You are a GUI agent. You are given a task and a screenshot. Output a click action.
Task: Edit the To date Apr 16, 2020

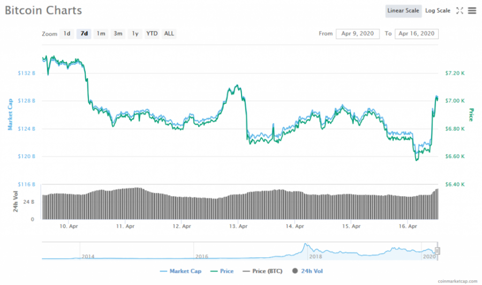click(417, 34)
